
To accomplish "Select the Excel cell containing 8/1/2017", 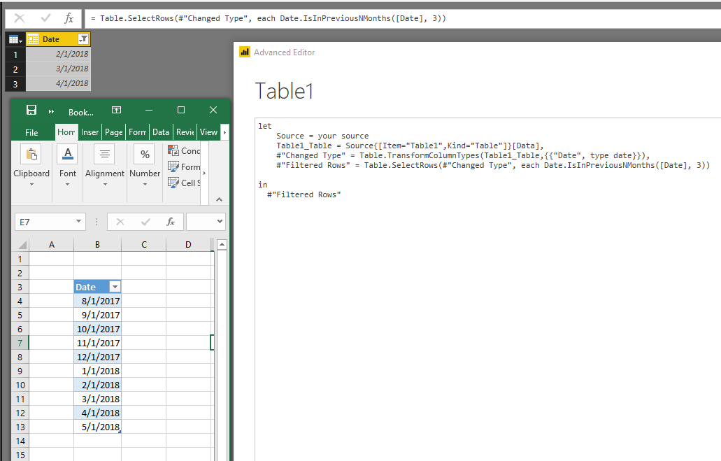I will point(97,301).
